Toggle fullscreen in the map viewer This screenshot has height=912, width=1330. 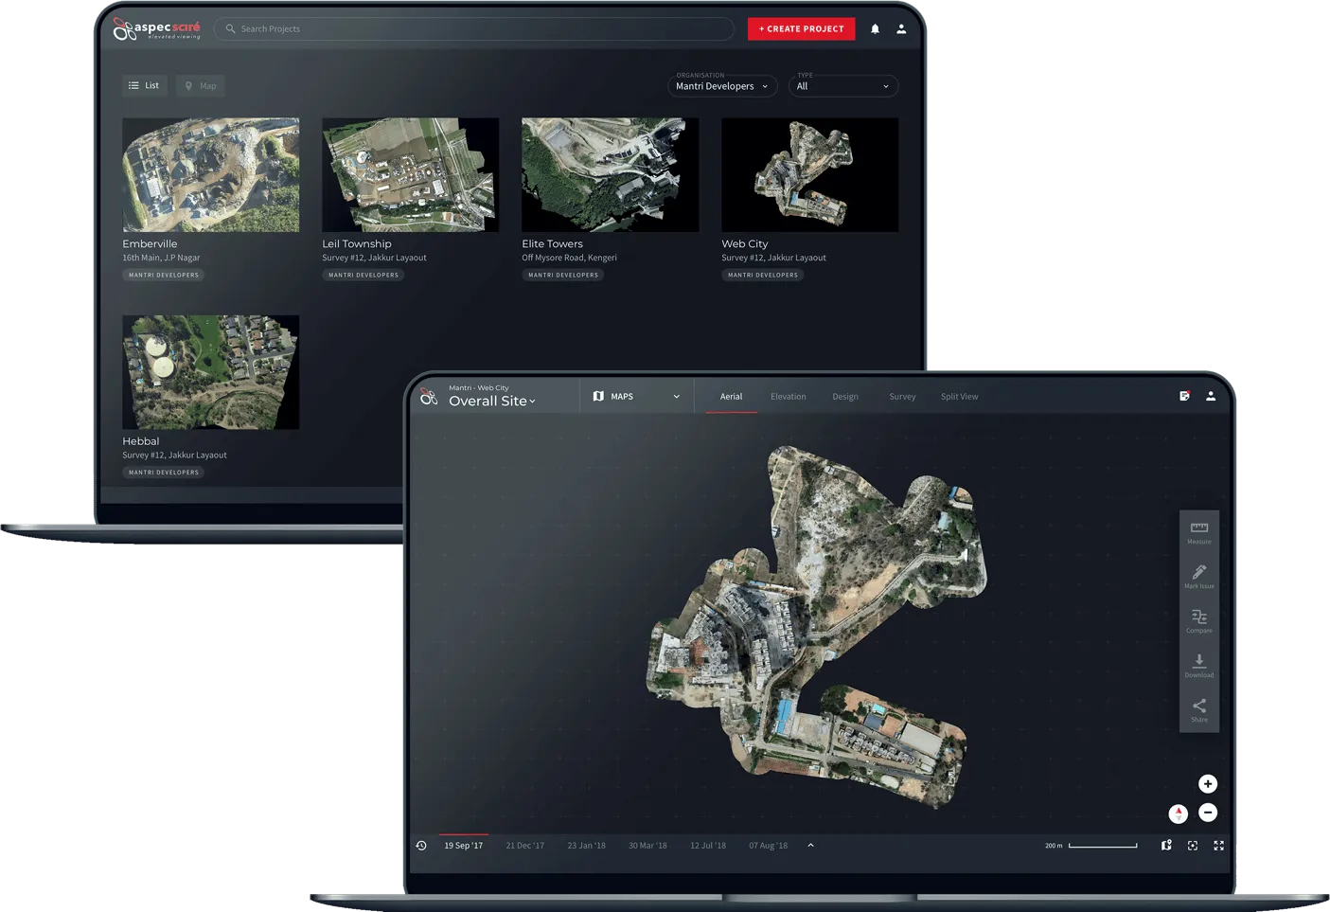point(1219,846)
